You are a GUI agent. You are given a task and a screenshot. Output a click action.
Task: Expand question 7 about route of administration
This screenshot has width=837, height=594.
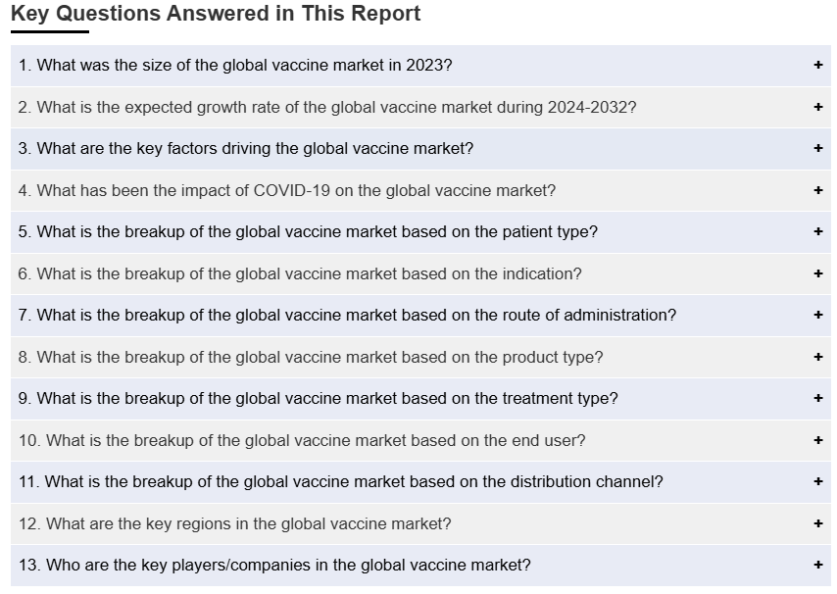[347, 315]
